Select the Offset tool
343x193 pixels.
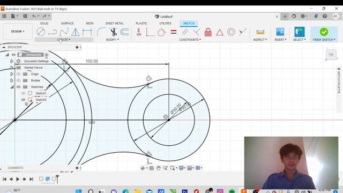tap(124, 32)
